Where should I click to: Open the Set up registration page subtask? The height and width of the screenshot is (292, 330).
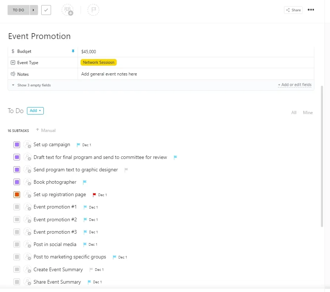[x=60, y=195]
